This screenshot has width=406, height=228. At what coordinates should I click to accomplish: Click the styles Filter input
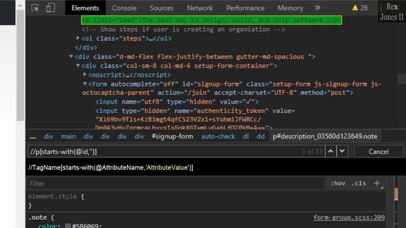tap(176, 184)
